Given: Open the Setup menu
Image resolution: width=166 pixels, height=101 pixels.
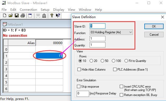Looking at the screenshot, I should coord(45,10).
